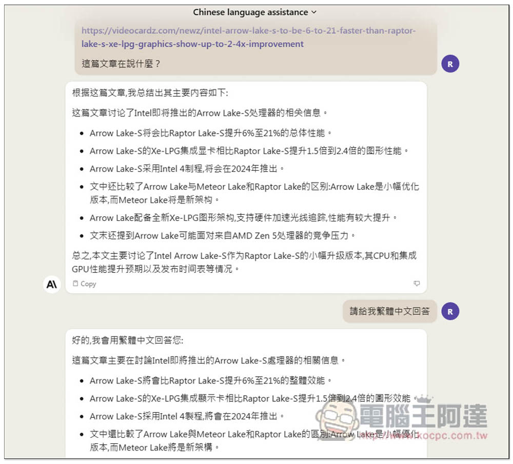Click the bullet mentioning AMD Zen 5处理器

[x=223, y=235]
